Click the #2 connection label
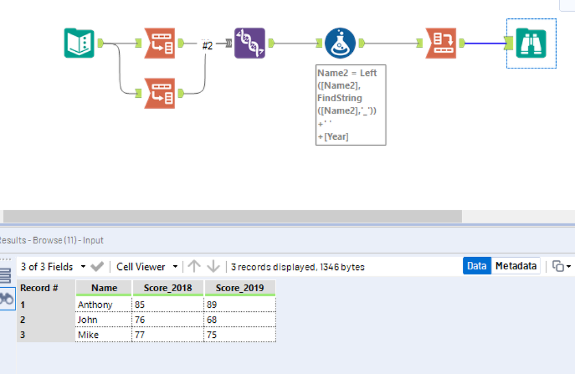Viewport: 575px width, 374px height. click(x=207, y=45)
